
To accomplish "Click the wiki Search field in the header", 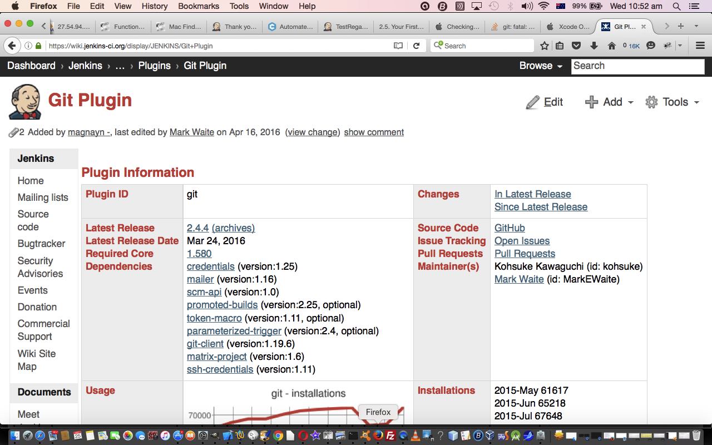I will 637,66.
